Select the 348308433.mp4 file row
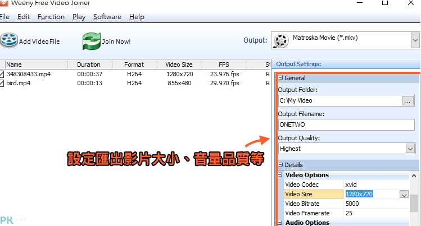 point(135,74)
